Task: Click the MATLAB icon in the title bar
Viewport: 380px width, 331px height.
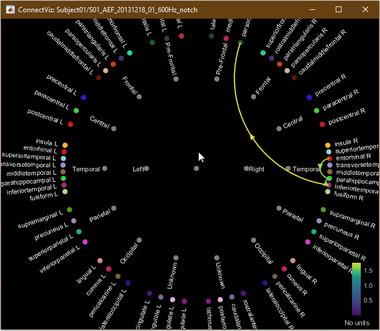Action: 9,9
